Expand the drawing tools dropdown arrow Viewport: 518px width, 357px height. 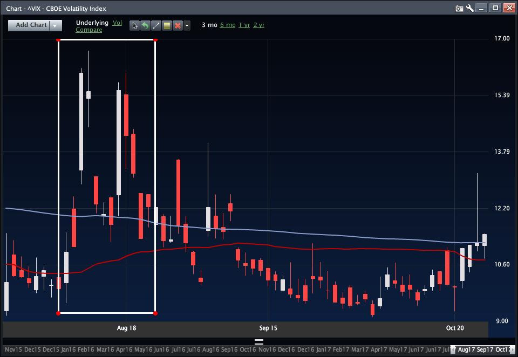(187, 25)
